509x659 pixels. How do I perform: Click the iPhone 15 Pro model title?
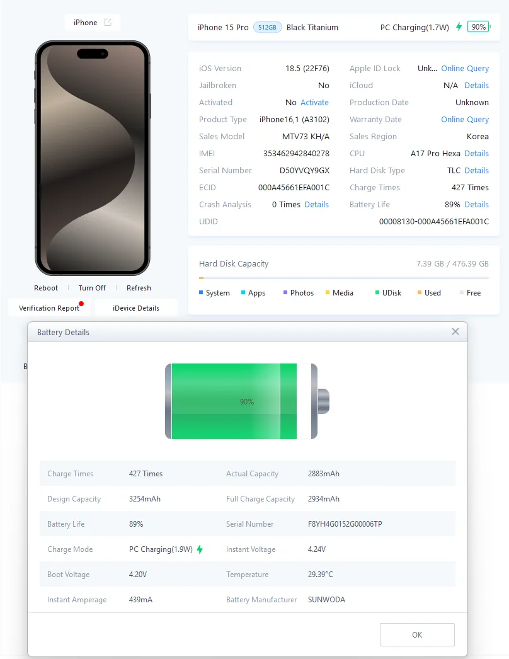pos(223,27)
